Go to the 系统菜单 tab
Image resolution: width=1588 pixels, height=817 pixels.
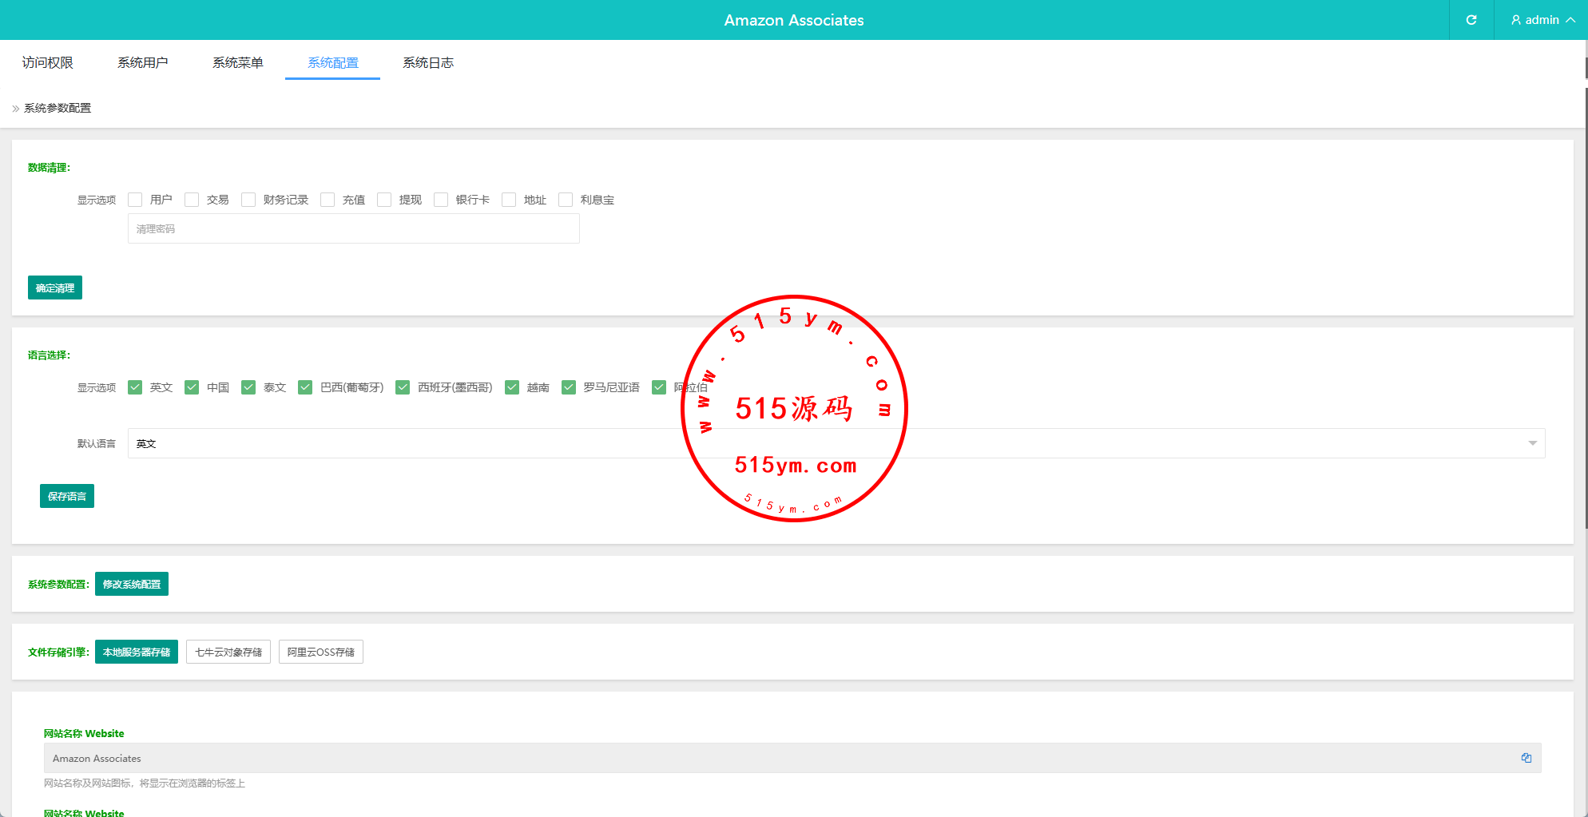[x=237, y=62]
